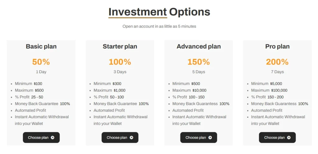Click the arrow icon in Advanced plan button

click(x=210, y=138)
